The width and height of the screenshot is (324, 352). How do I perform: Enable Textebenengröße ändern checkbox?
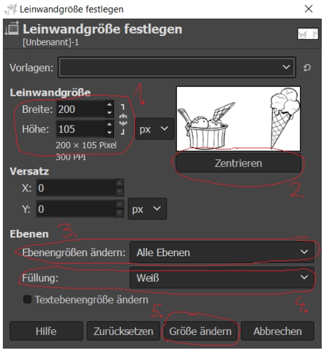pyautogui.click(x=27, y=300)
